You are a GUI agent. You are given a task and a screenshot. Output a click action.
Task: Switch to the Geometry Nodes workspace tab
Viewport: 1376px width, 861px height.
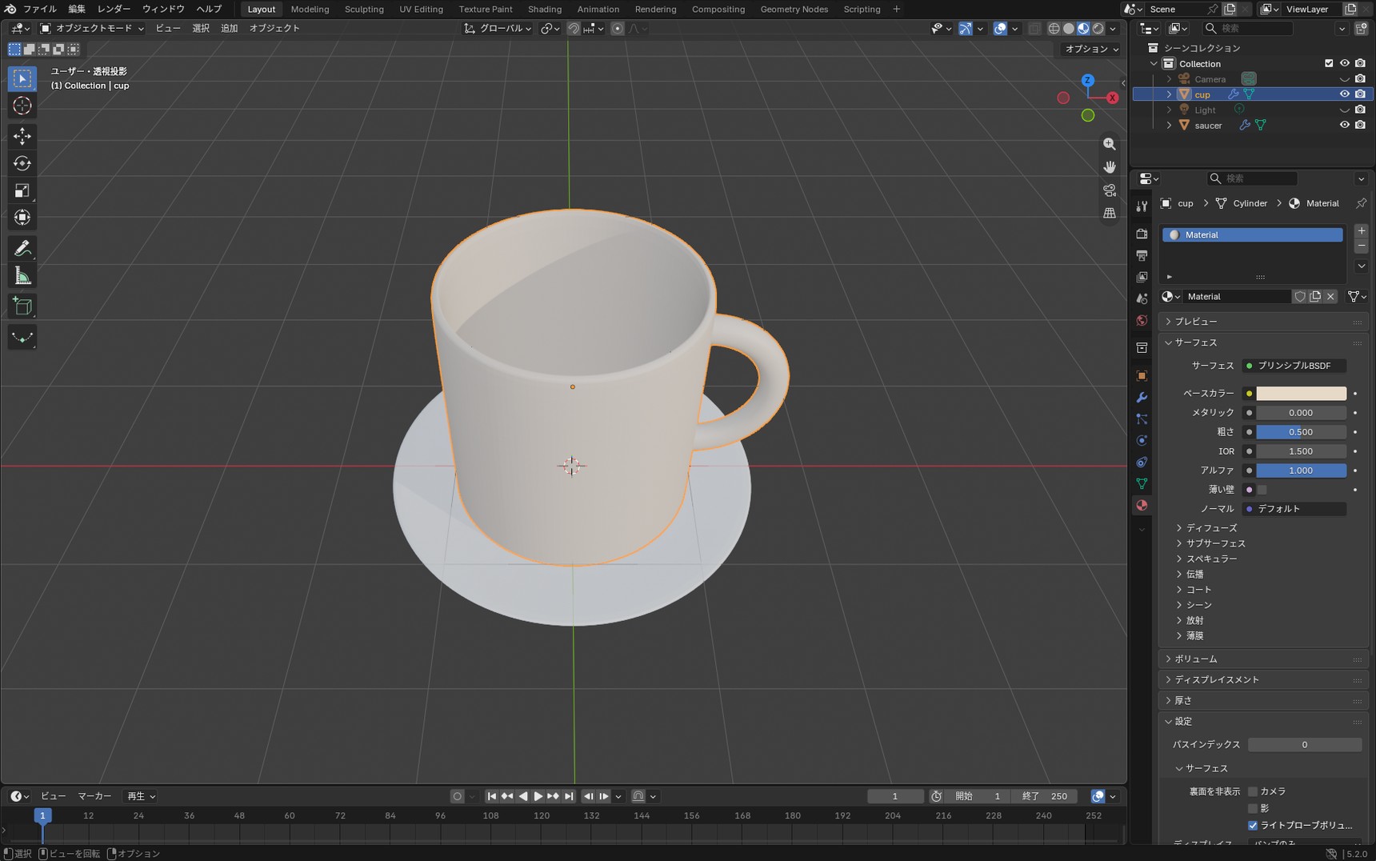[794, 9]
